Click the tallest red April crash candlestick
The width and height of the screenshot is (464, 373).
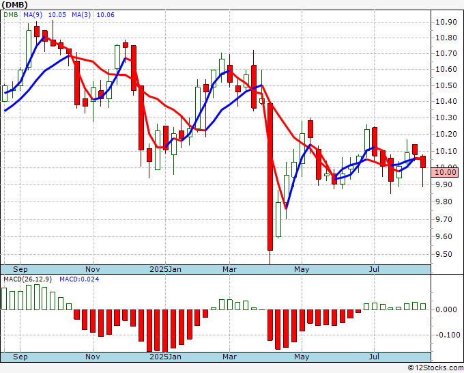[270, 177]
